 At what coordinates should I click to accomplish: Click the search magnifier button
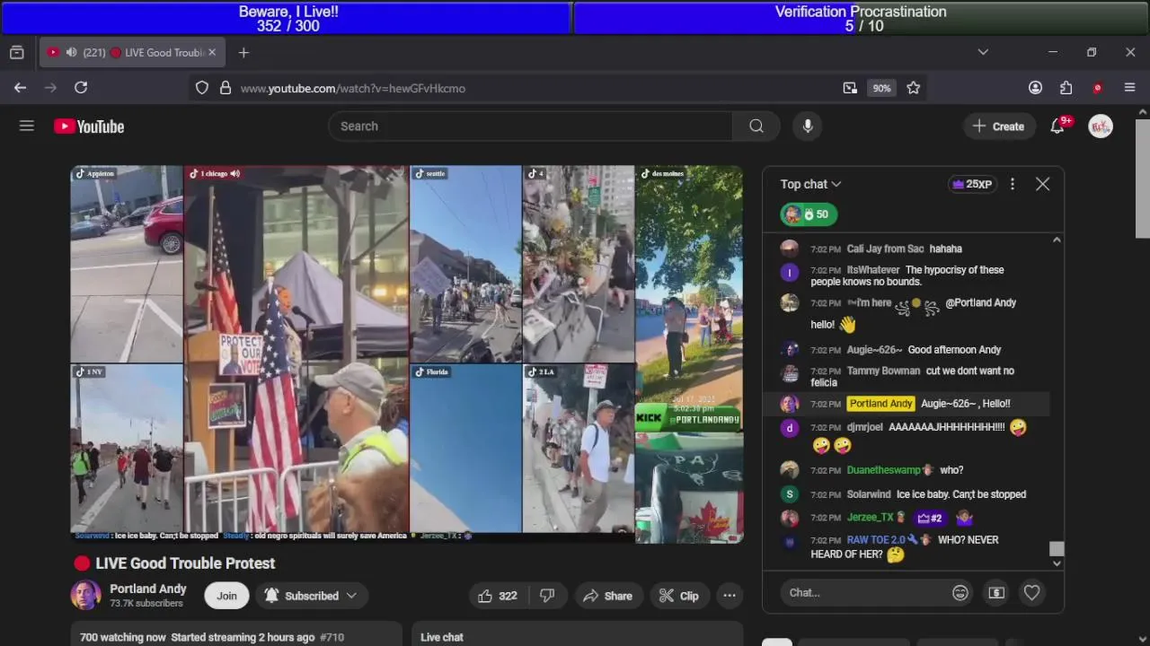point(756,127)
